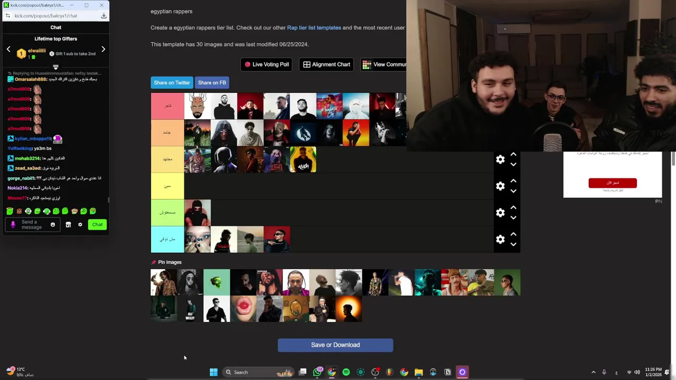Go to the next top gifter in chat
This screenshot has height=380, width=676.
coord(104,49)
